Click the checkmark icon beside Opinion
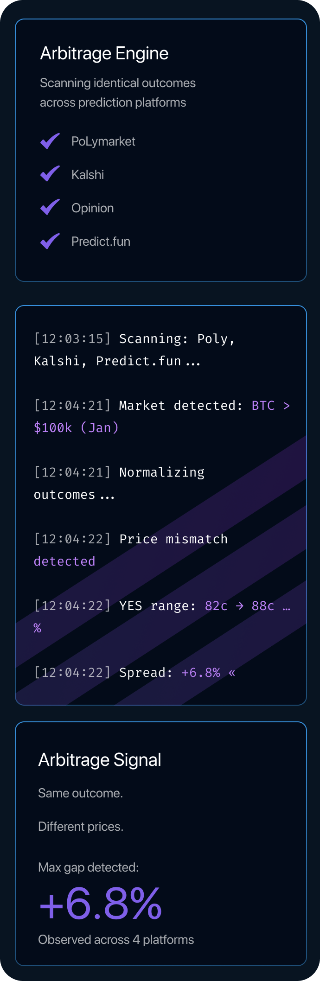The height and width of the screenshot is (981, 320). [50, 208]
